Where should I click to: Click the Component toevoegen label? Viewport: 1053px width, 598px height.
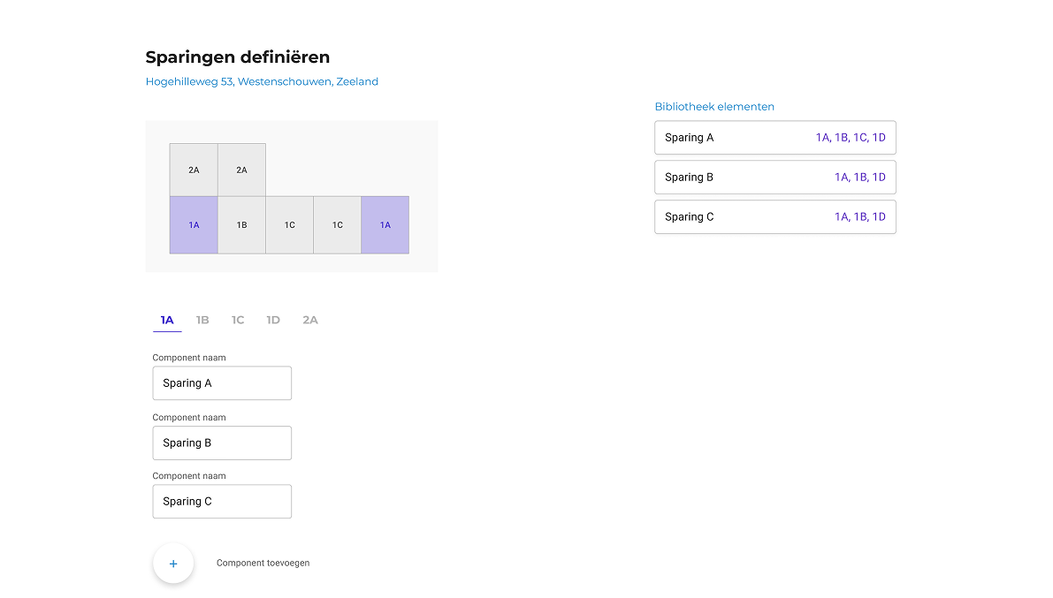263,563
